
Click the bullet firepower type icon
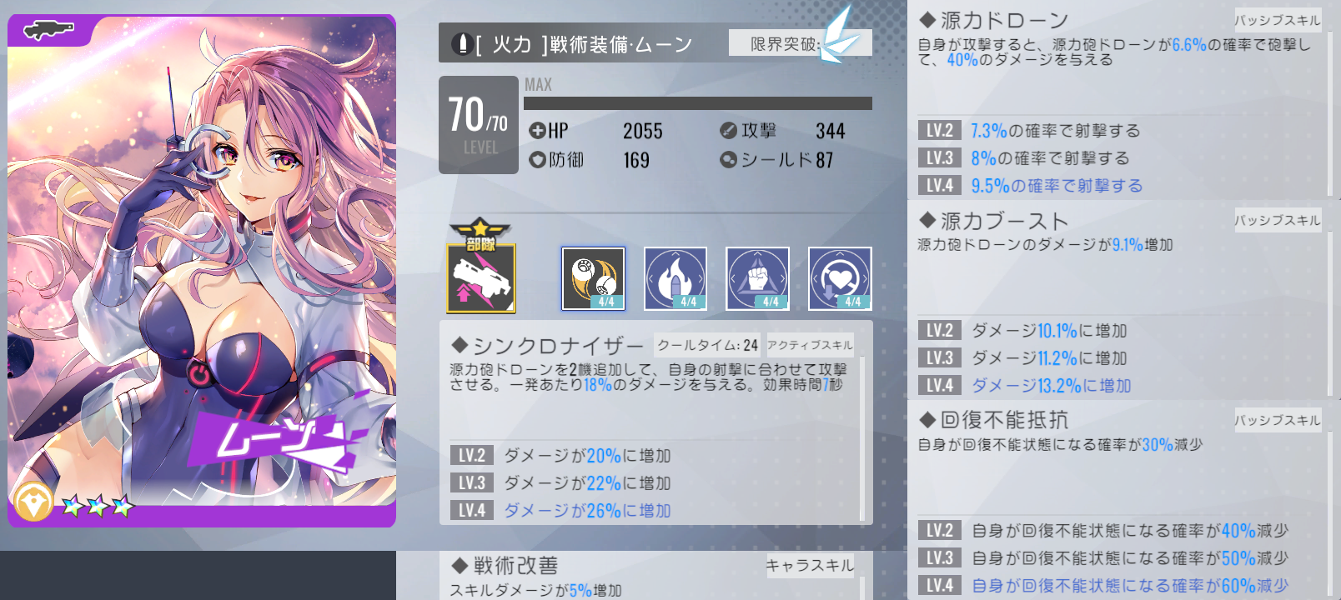[x=462, y=43]
